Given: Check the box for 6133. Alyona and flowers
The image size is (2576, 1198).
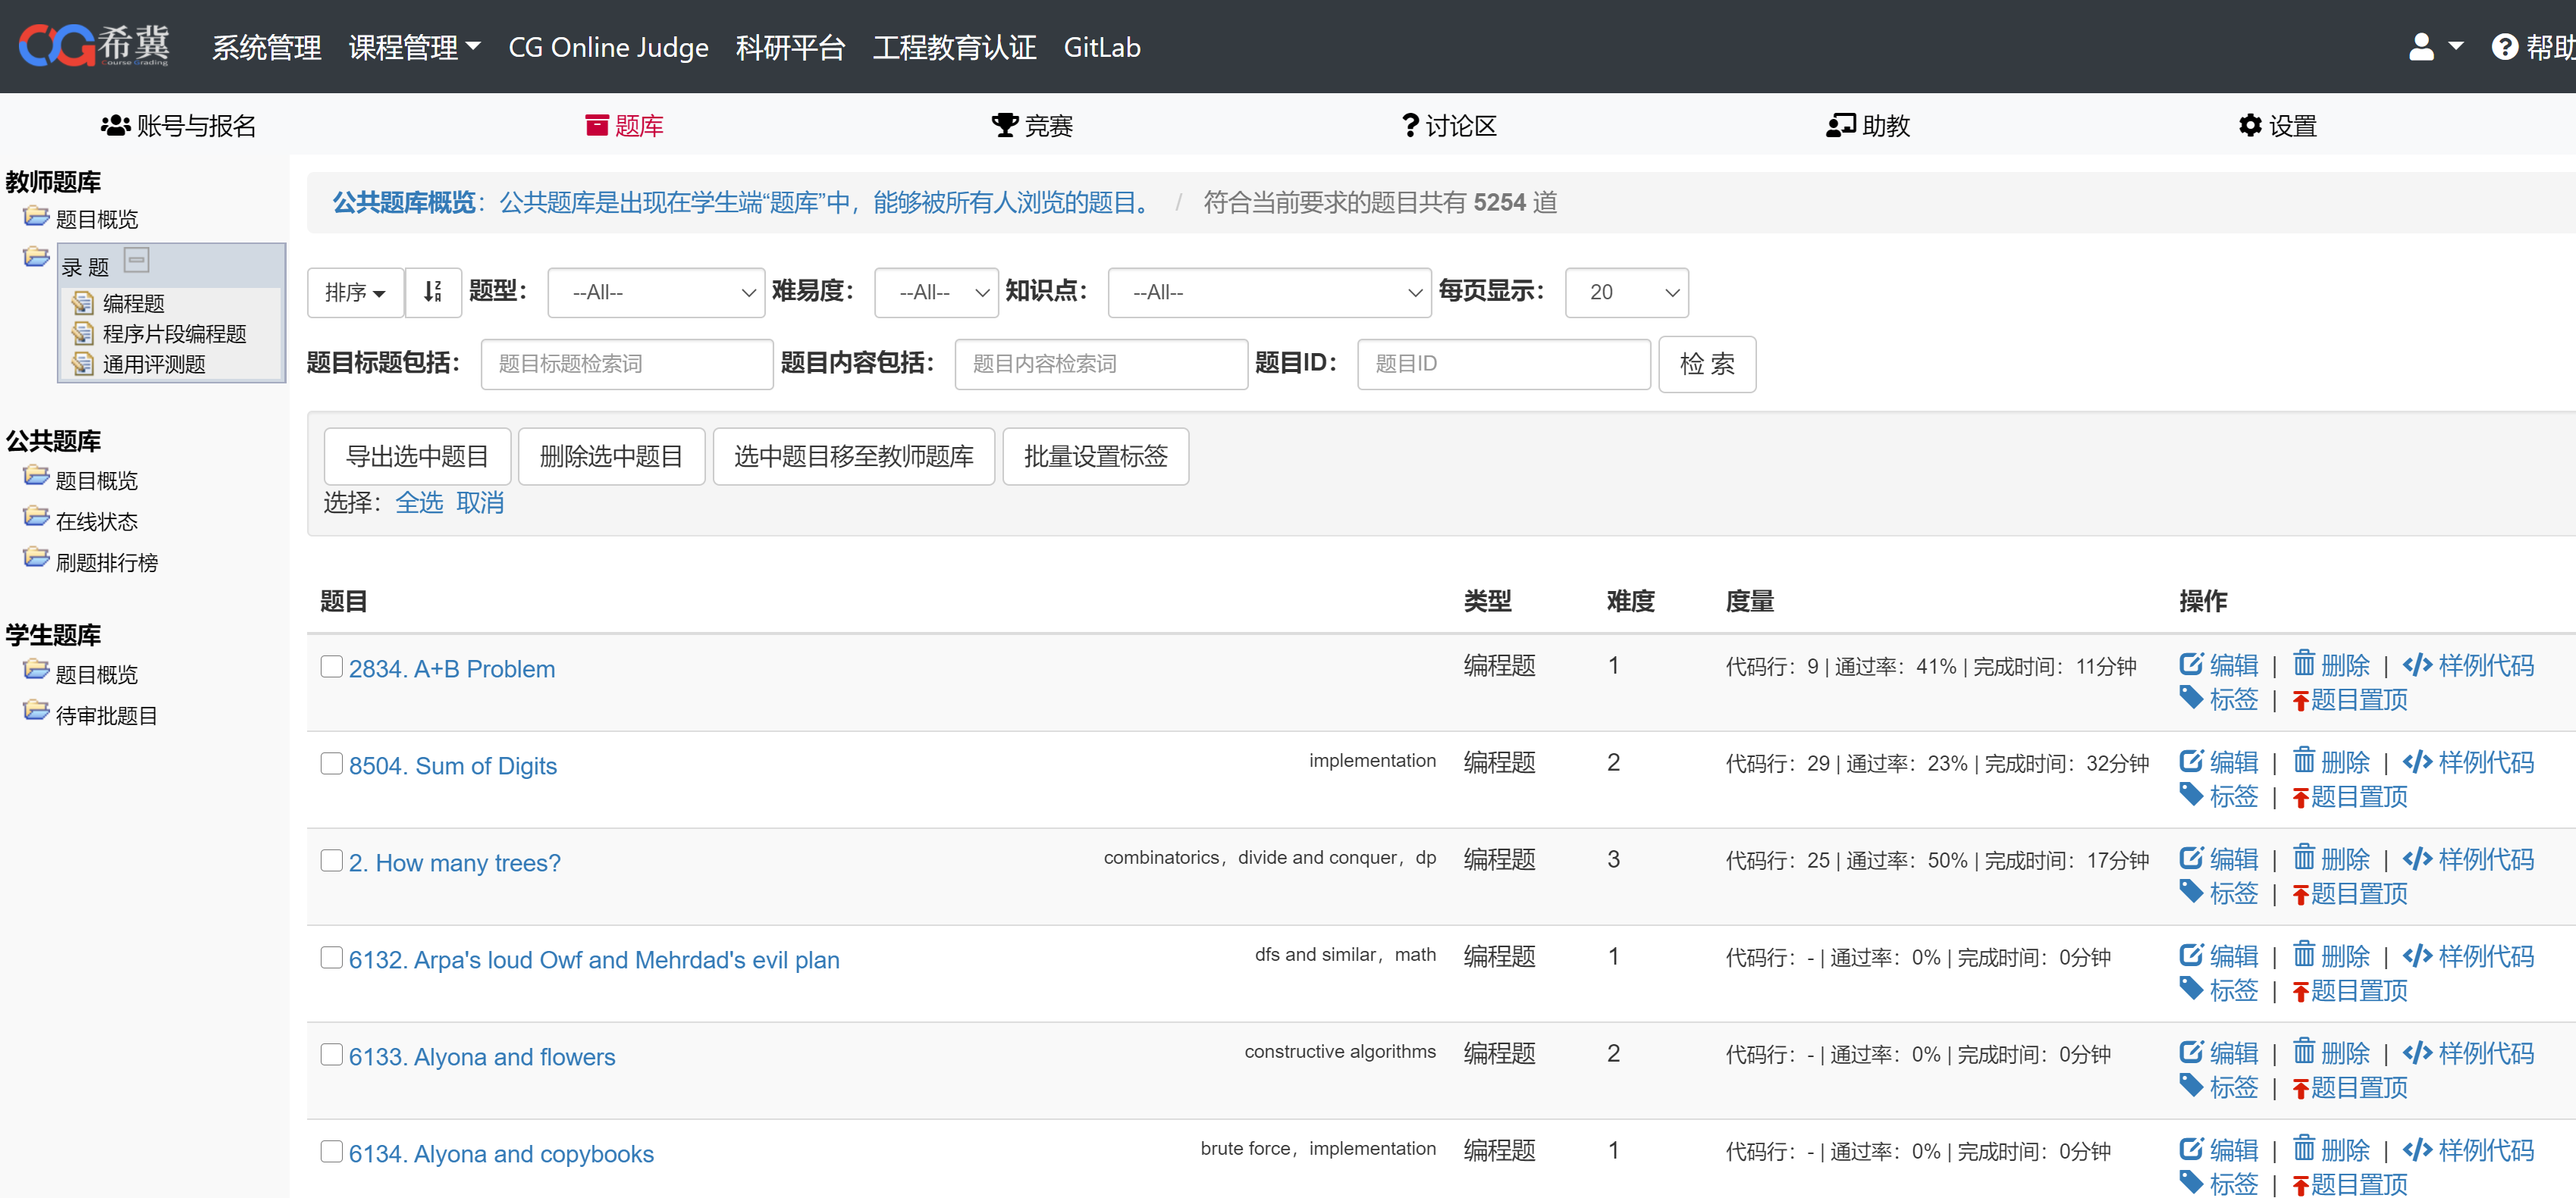Looking at the screenshot, I should coord(331,1054).
